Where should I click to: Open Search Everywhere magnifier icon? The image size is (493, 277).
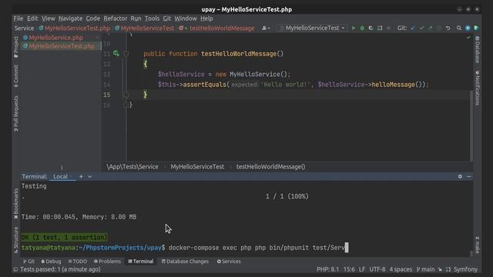click(x=459, y=28)
